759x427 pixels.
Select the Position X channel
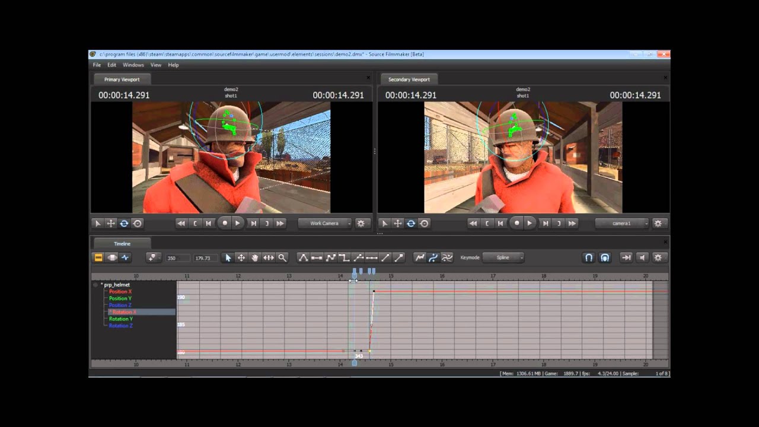pyautogui.click(x=120, y=292)
